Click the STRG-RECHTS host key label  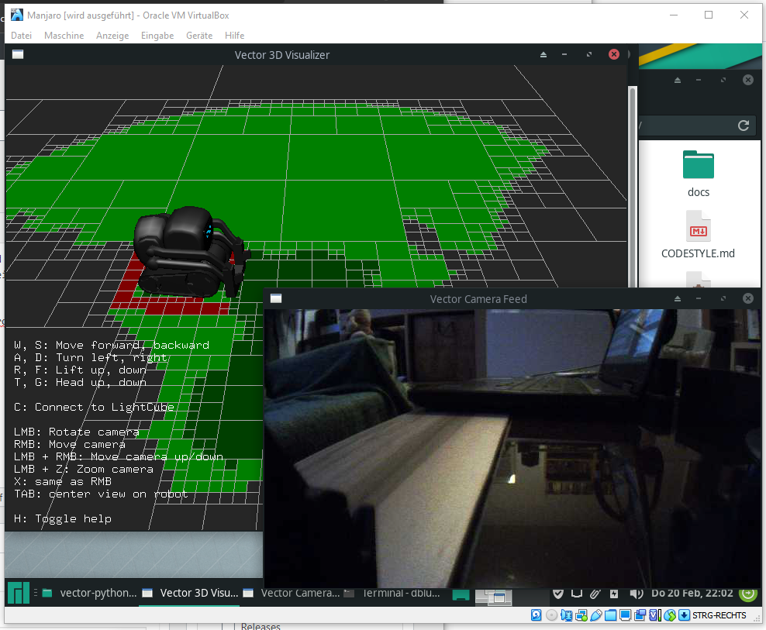[x=719, y=615]
